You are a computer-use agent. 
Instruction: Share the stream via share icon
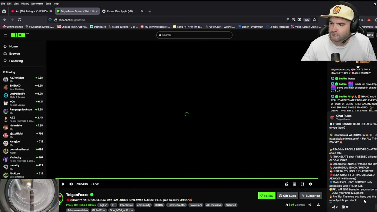310,205
